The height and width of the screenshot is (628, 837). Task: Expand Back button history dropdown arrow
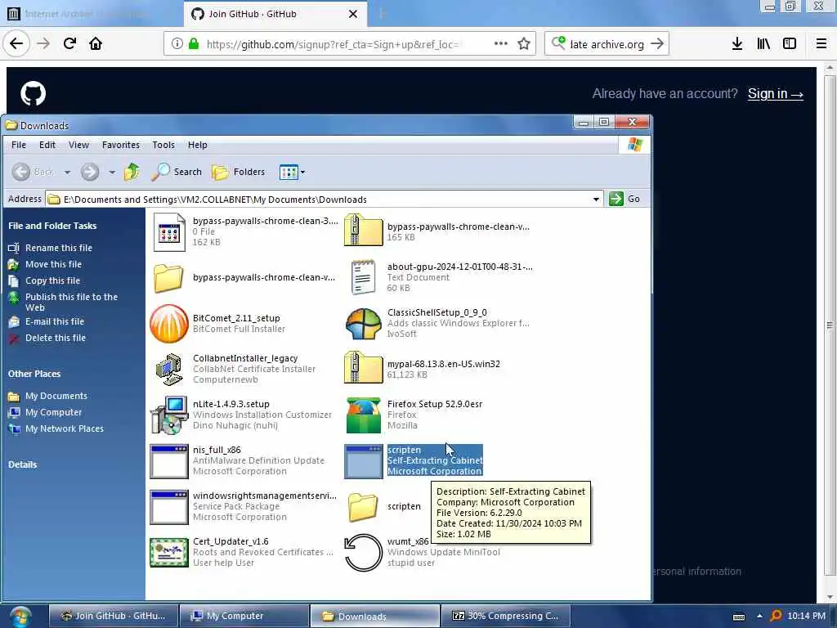click(x=67, y=172)
